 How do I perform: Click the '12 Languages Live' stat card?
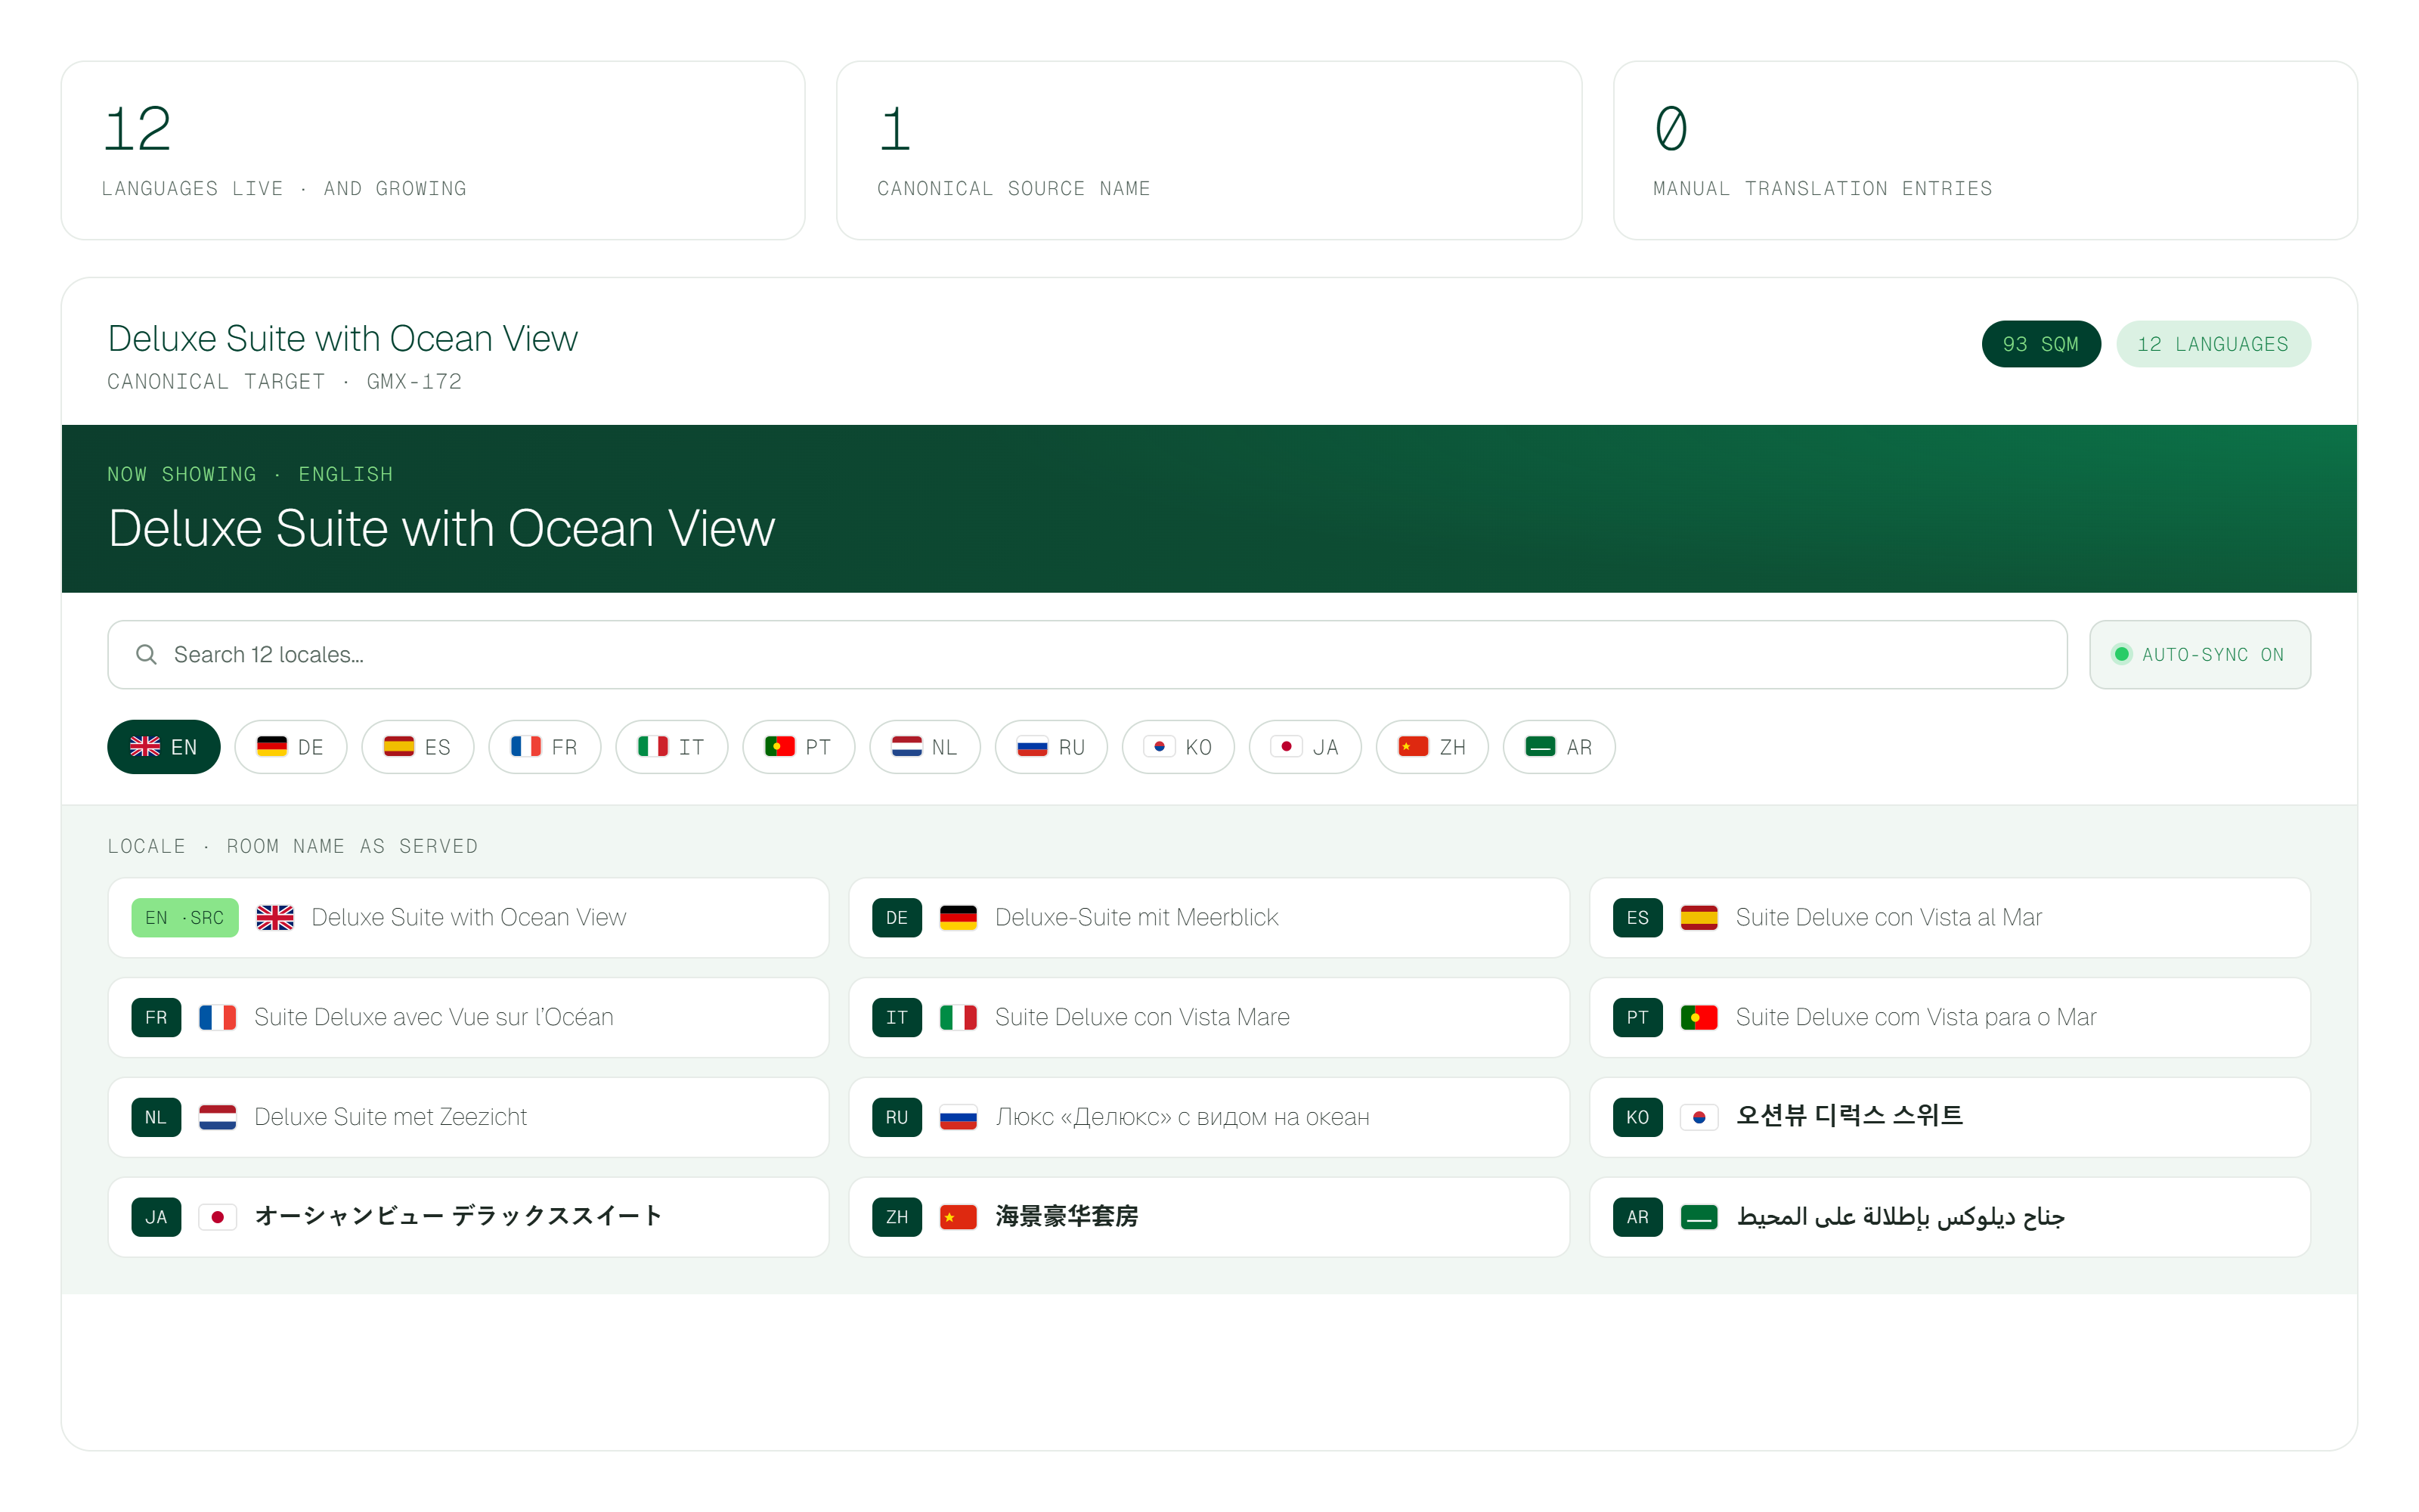[x=433, y=151]
